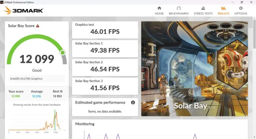Viewport: 256px width, 139px height.
Task: Click the 3DMark logo in header
Action: tap(24, 10)
